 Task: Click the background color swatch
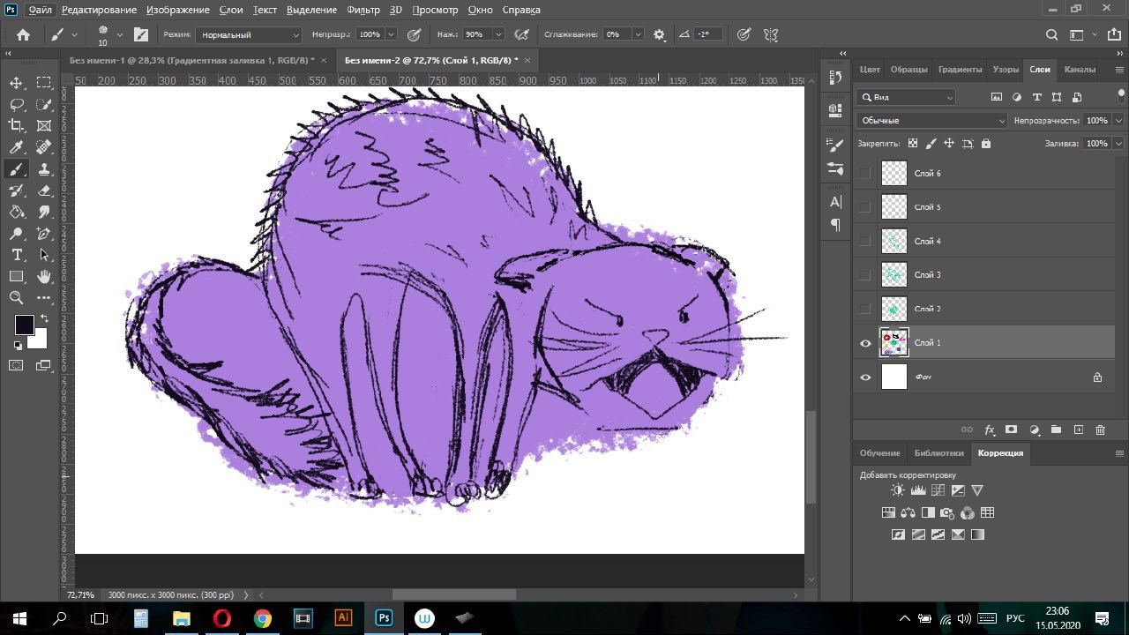[x=40, y=341]
